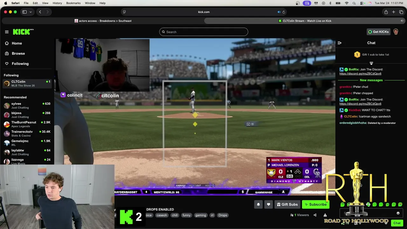This screenshot has height=229, width=407.
Task: Select the chill tag
Action: click(x=175, y=215)
